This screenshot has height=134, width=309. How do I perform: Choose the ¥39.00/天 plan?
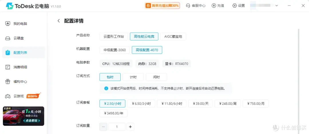click(200, 104)
